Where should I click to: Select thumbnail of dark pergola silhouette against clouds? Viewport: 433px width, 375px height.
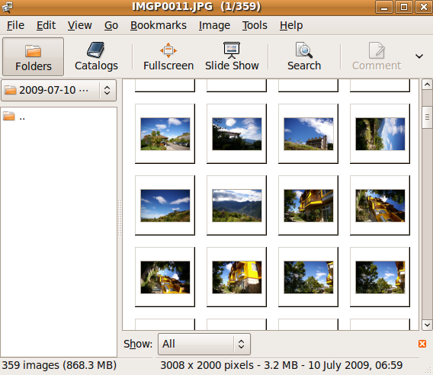point(236,134)
